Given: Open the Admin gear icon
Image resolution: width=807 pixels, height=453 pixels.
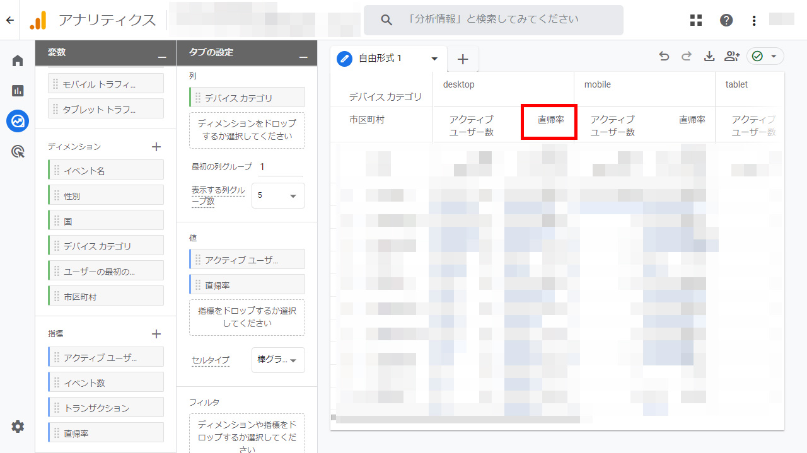Looking at the screenshot, I should click(x=18, y=427).
